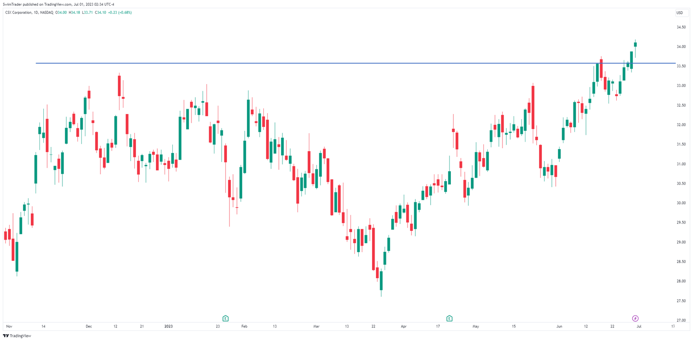Click the 30.00 price axis label

click(681, 203)
